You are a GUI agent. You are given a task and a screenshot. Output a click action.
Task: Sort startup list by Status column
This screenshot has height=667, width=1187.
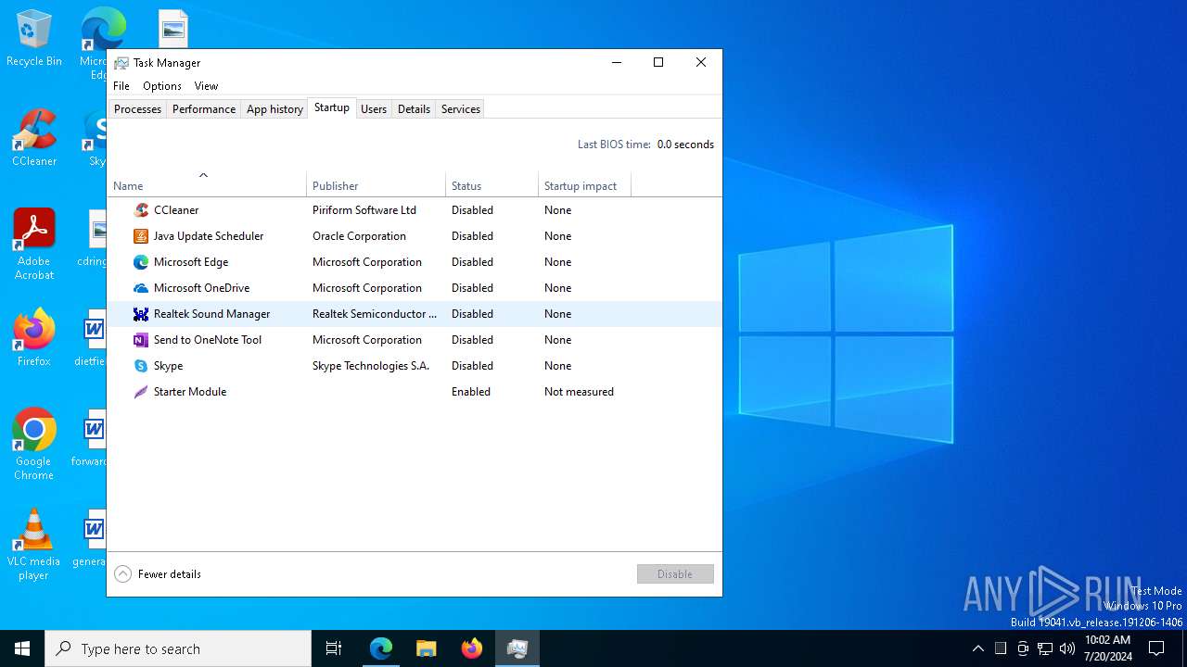[x=491, y=185]
